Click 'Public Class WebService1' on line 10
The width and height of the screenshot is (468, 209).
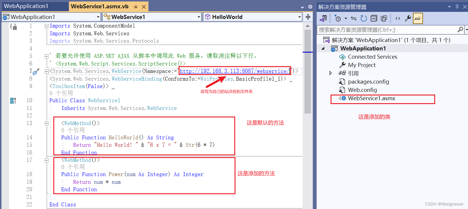[85, 100]
